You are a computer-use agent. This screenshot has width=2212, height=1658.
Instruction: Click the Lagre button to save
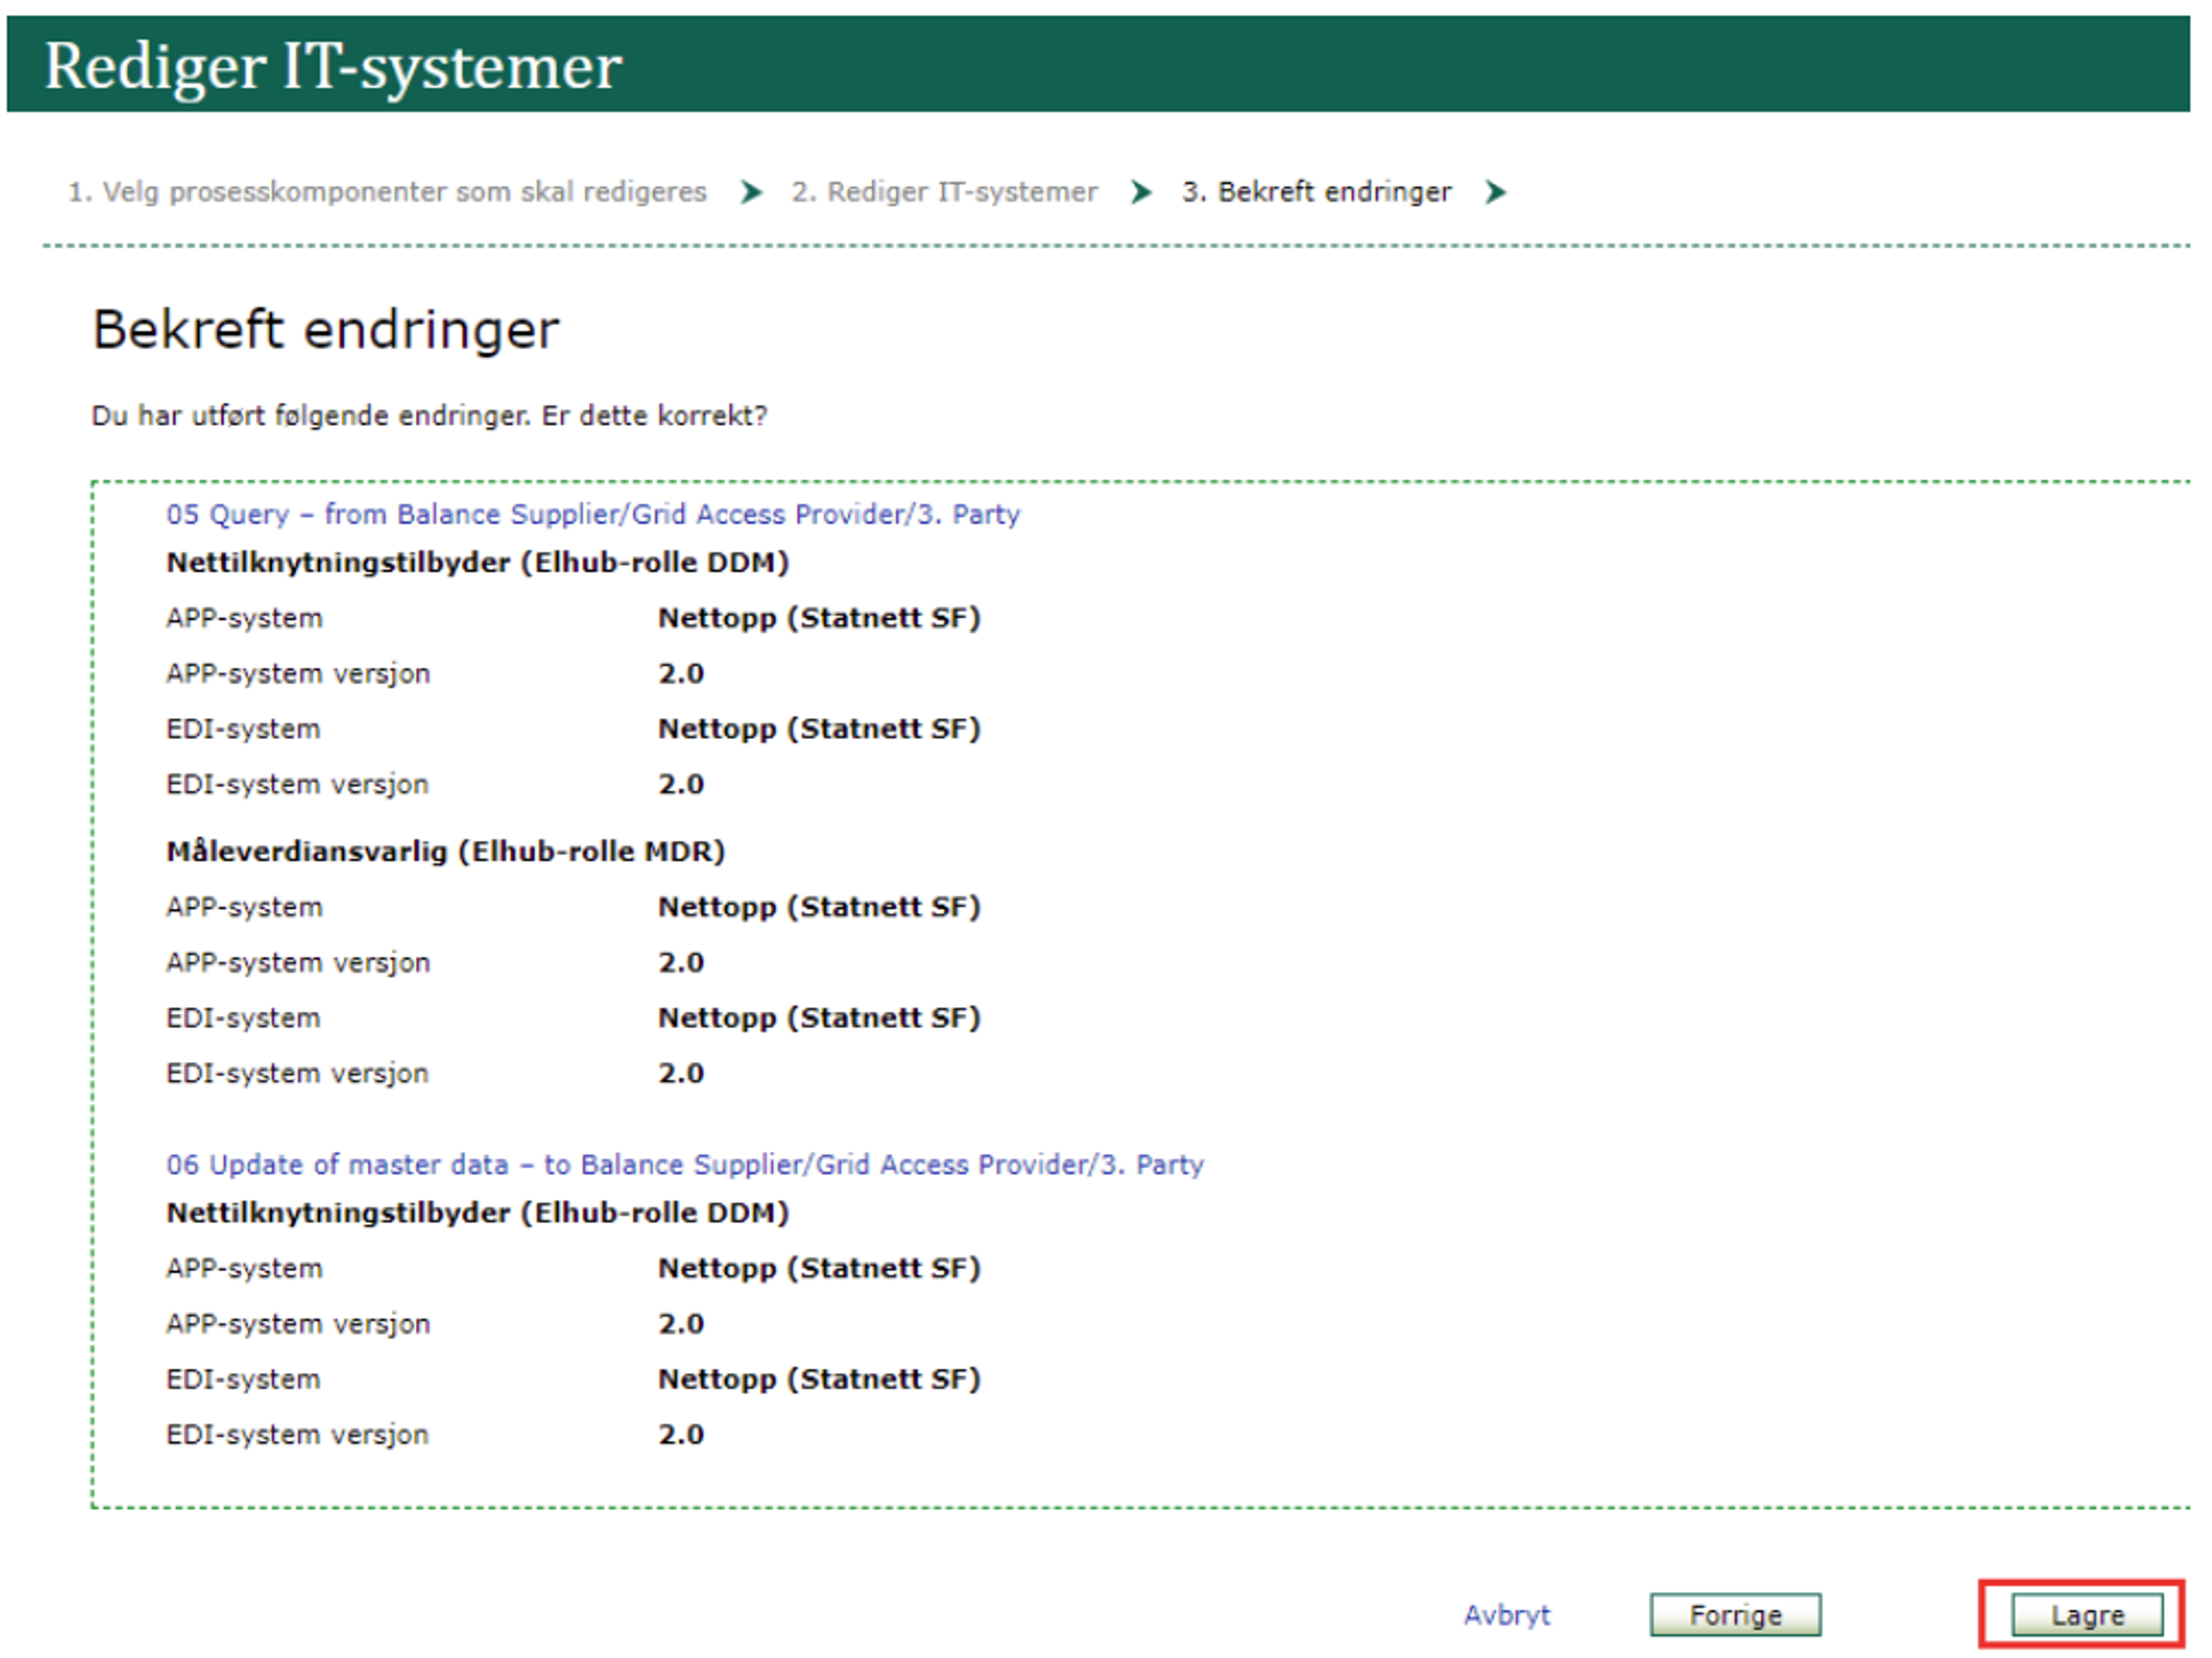pos(2086,1615)
